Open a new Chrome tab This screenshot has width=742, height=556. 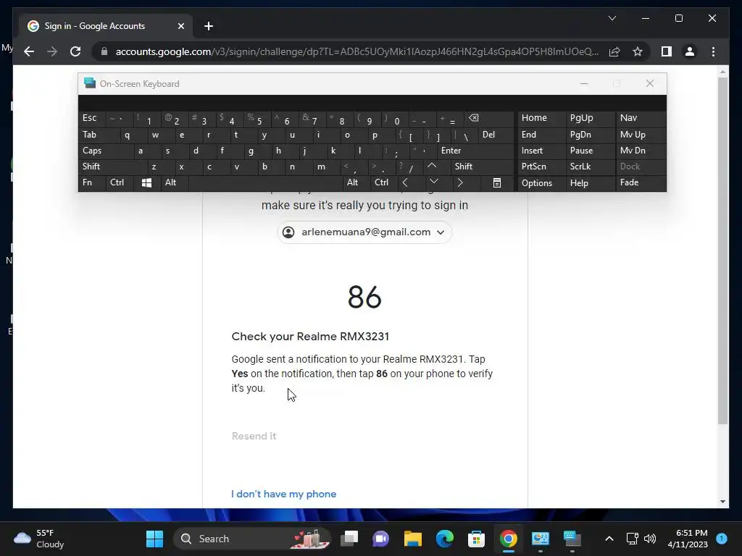209,26
